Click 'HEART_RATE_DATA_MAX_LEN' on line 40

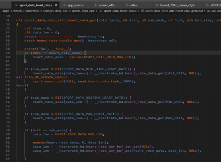(108, 57)
